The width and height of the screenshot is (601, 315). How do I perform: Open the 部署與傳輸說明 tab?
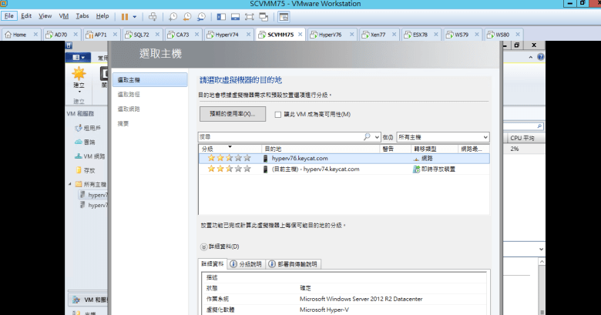point(293,263)
